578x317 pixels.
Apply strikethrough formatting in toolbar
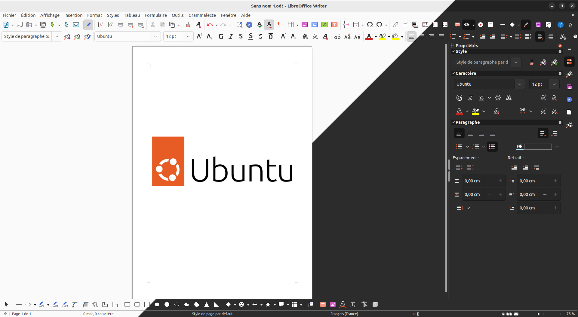pos(261,36)
